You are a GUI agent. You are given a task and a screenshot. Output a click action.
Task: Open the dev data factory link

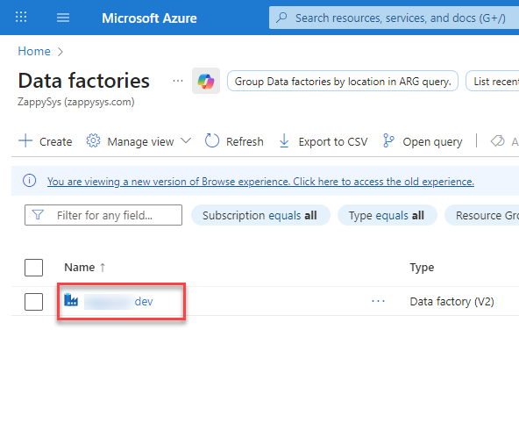pyautogui.click(x=118, y=302)
